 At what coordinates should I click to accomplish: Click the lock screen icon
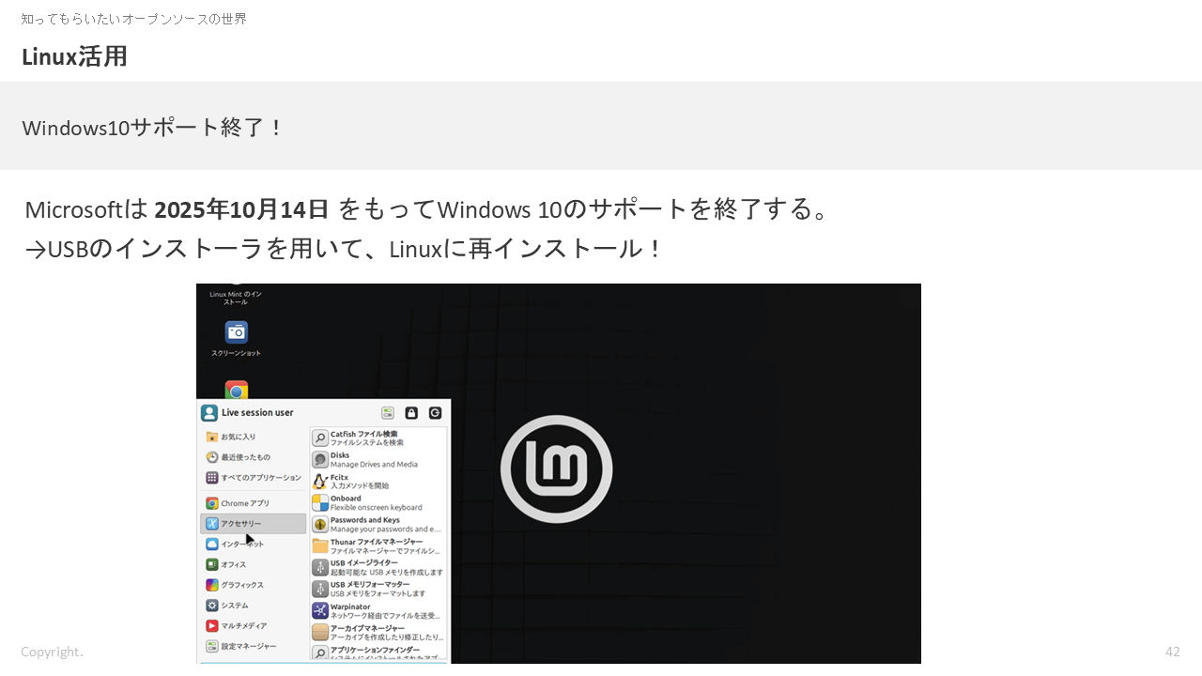click(411, 413)
